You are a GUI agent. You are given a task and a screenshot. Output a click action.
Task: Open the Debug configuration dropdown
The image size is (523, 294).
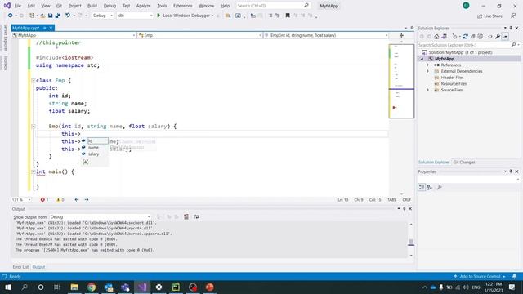pos(103,16)
